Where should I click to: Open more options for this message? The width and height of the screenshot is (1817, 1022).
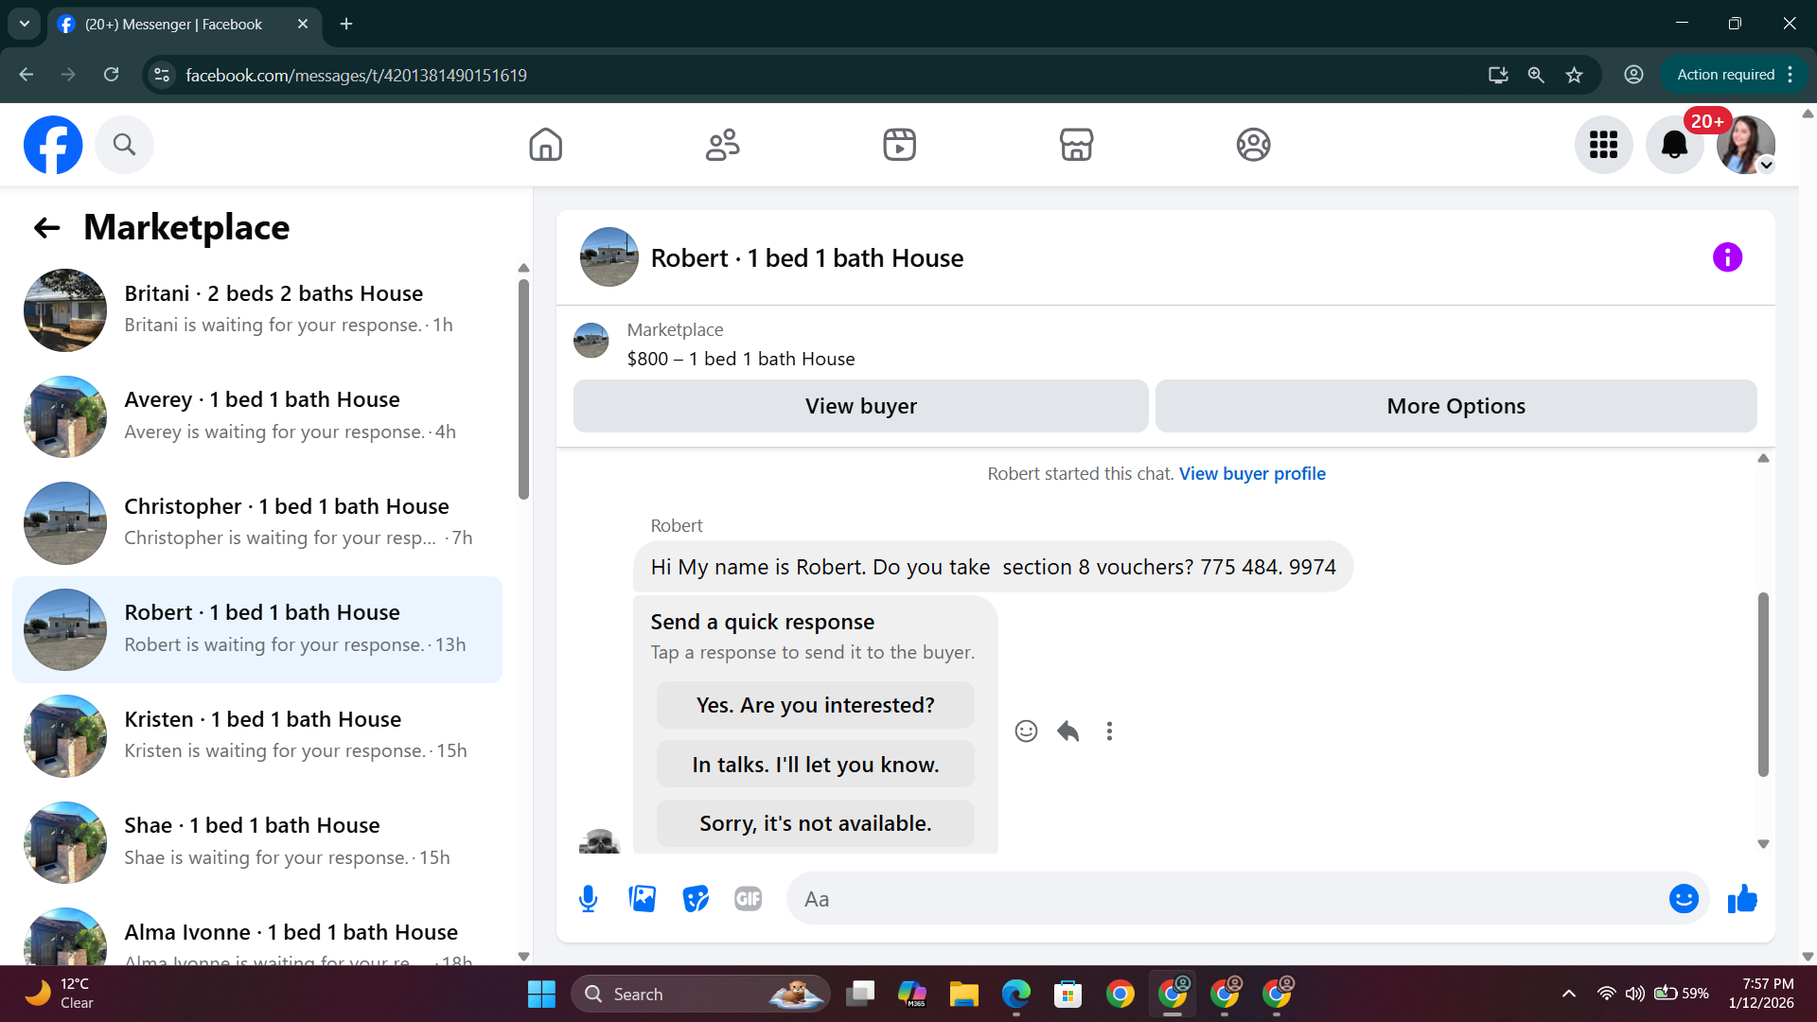(x=1109, y=731)
